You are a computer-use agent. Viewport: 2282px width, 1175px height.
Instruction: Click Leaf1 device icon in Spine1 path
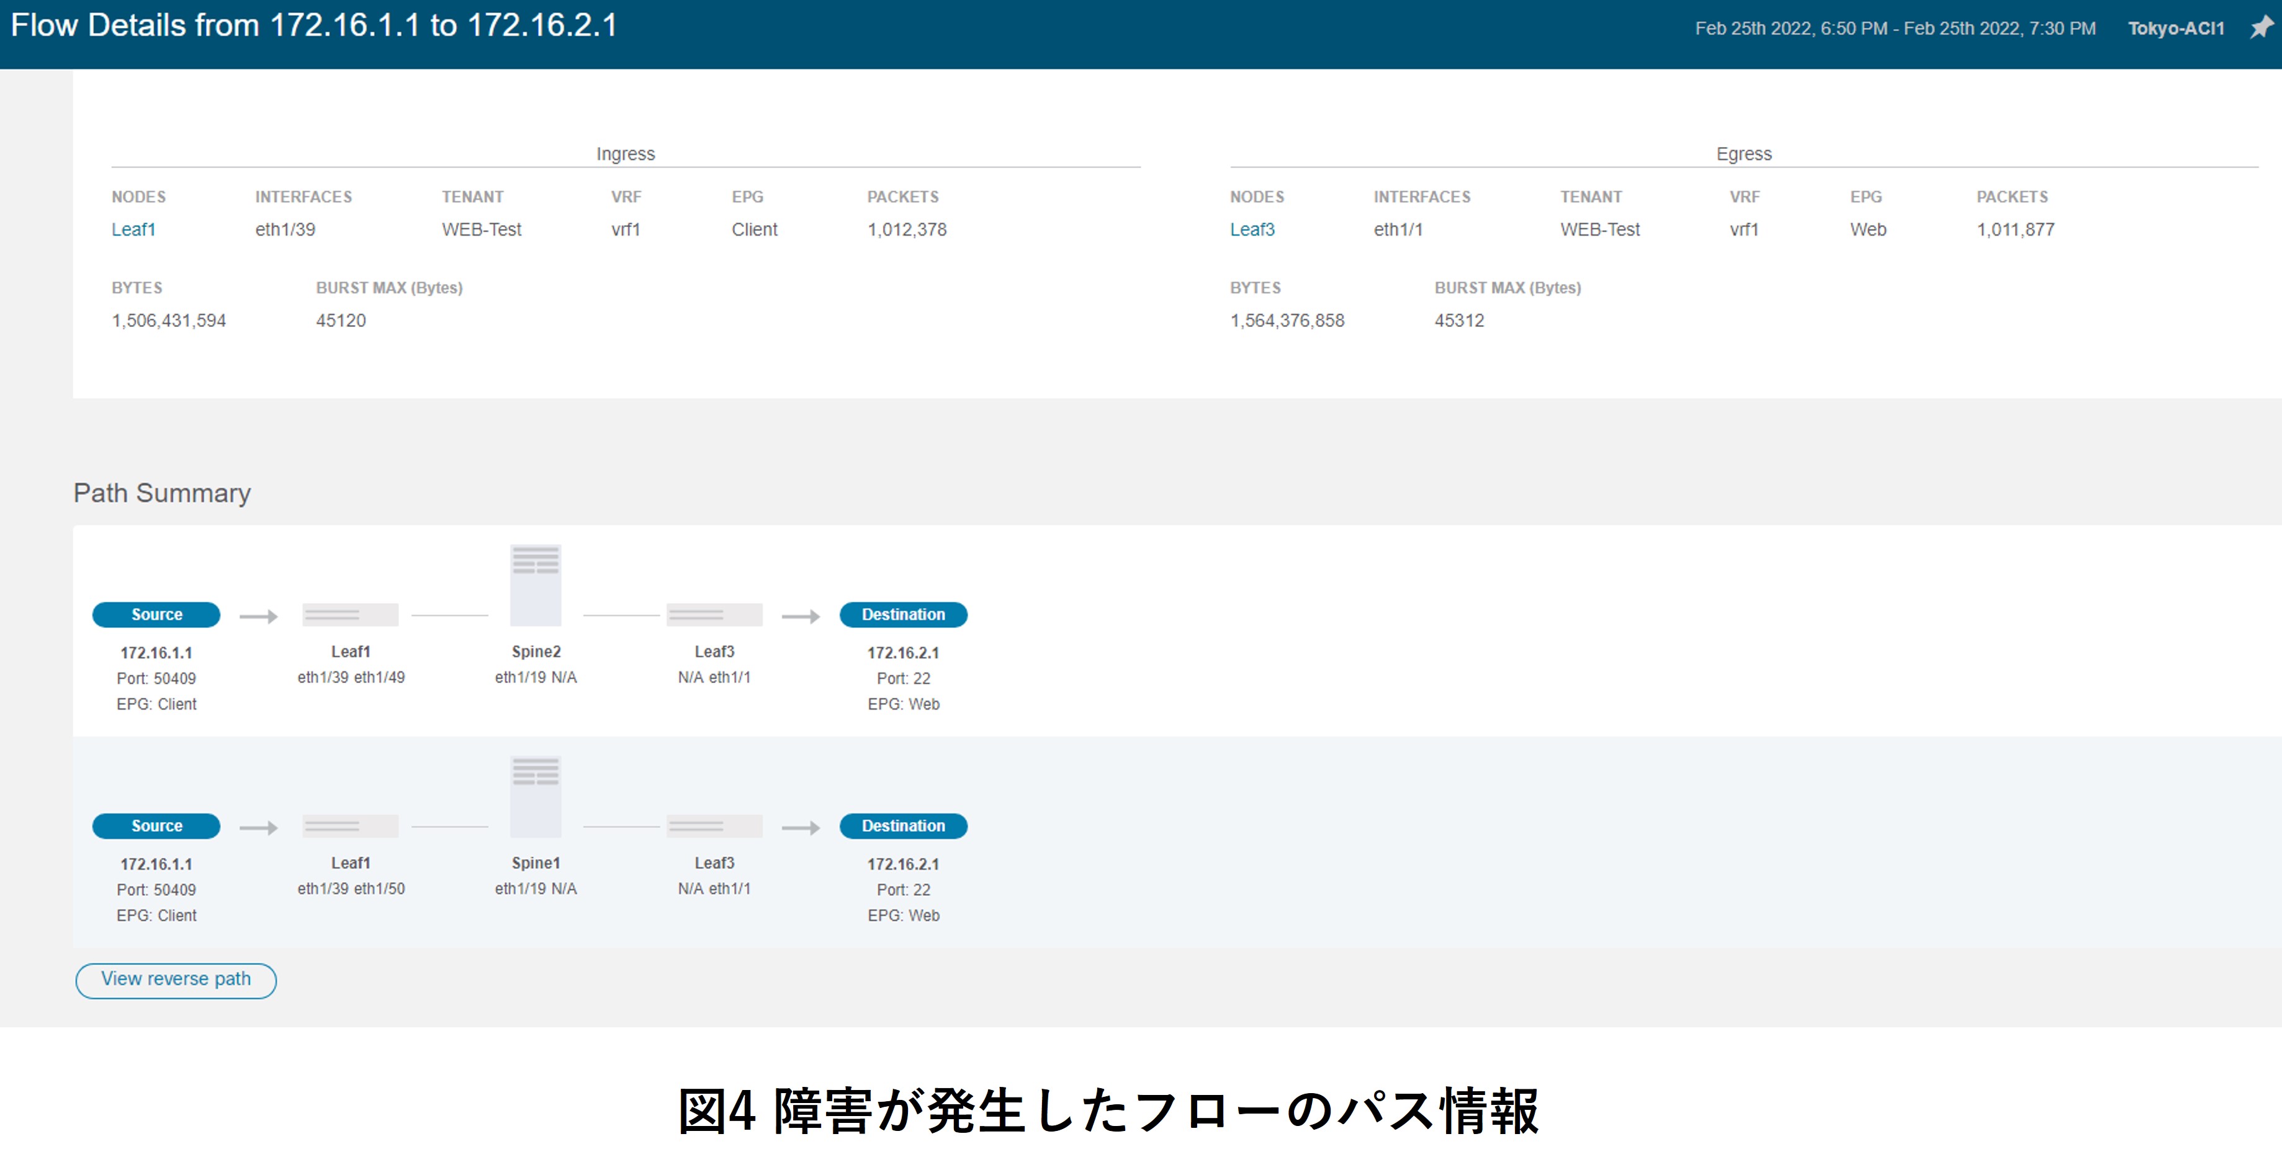[x=351, y=826]
